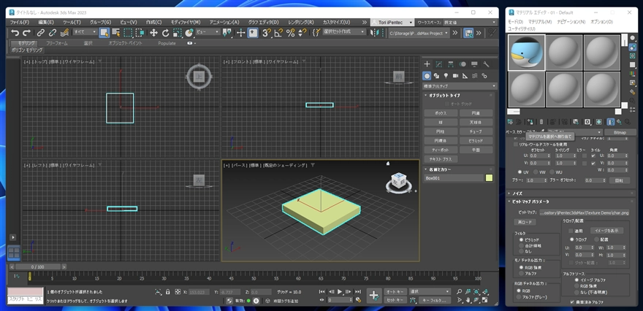
Task: Open the named selection sets dropdown
Action: click(x=343, y=32)
